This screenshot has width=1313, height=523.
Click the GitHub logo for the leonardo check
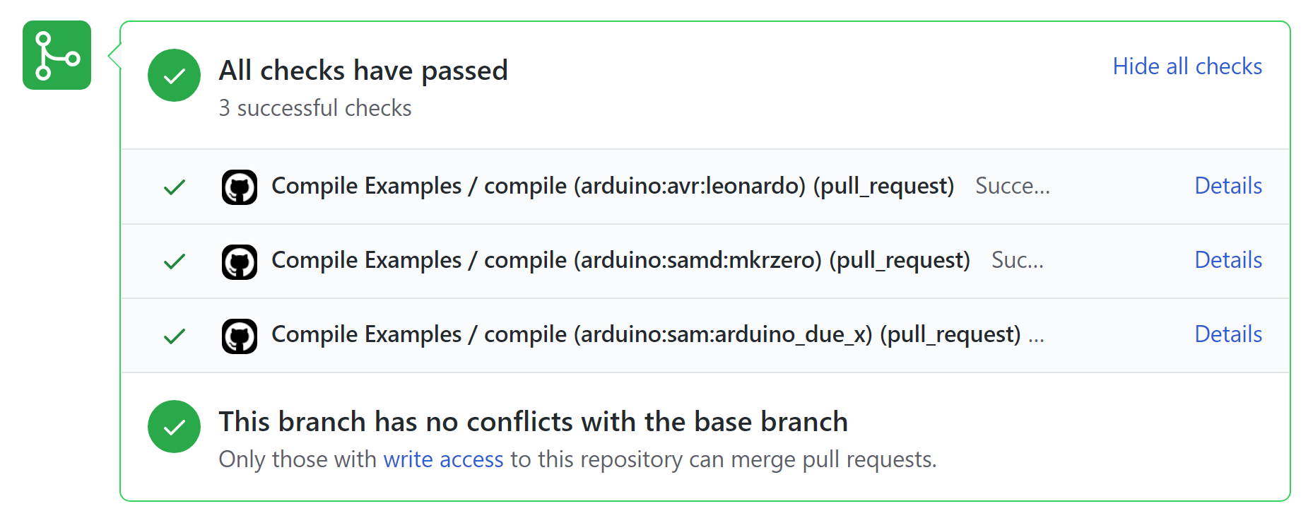pyautogui.click(x=240, y=187)
